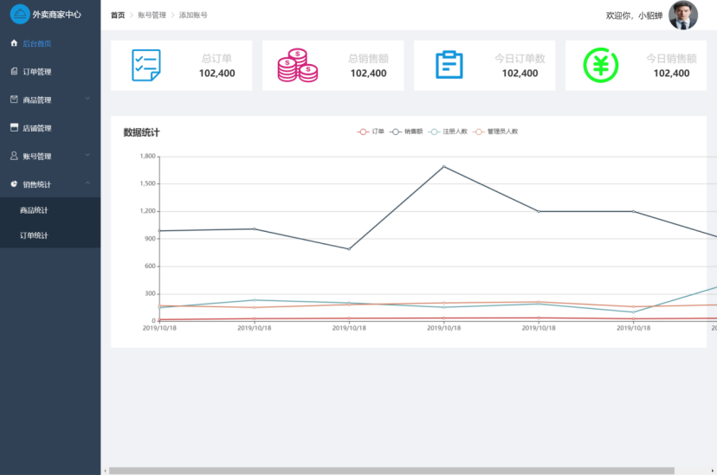This screenshot has width=717, height=475.
Task: Click the green yen icon on 今日销售额 card
Action: [600, 66]
